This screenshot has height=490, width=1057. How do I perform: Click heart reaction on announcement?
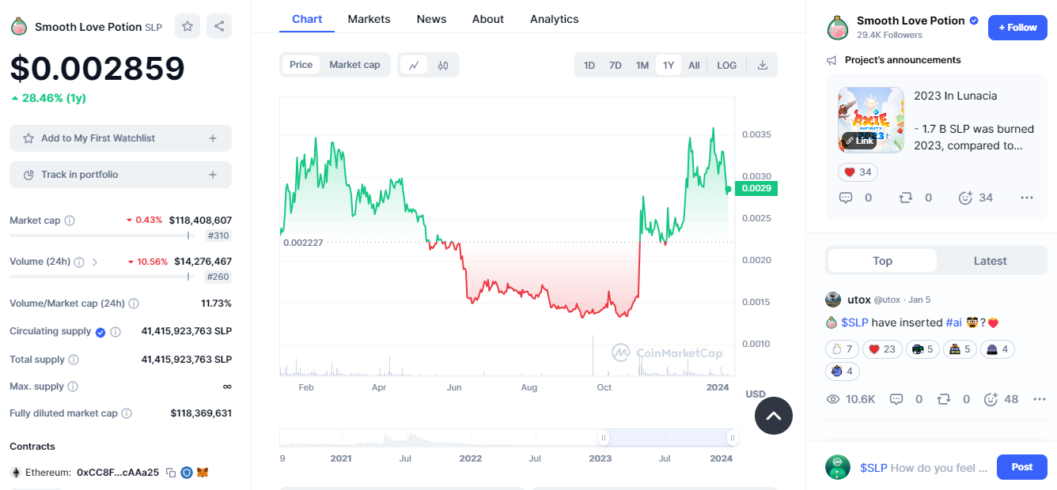coord(858,172)
